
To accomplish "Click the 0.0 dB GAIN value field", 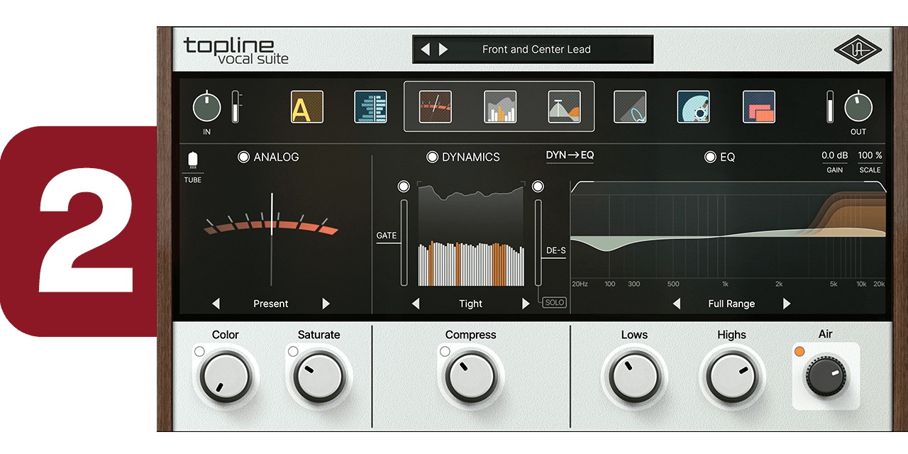I will click(x=834, y=155).
